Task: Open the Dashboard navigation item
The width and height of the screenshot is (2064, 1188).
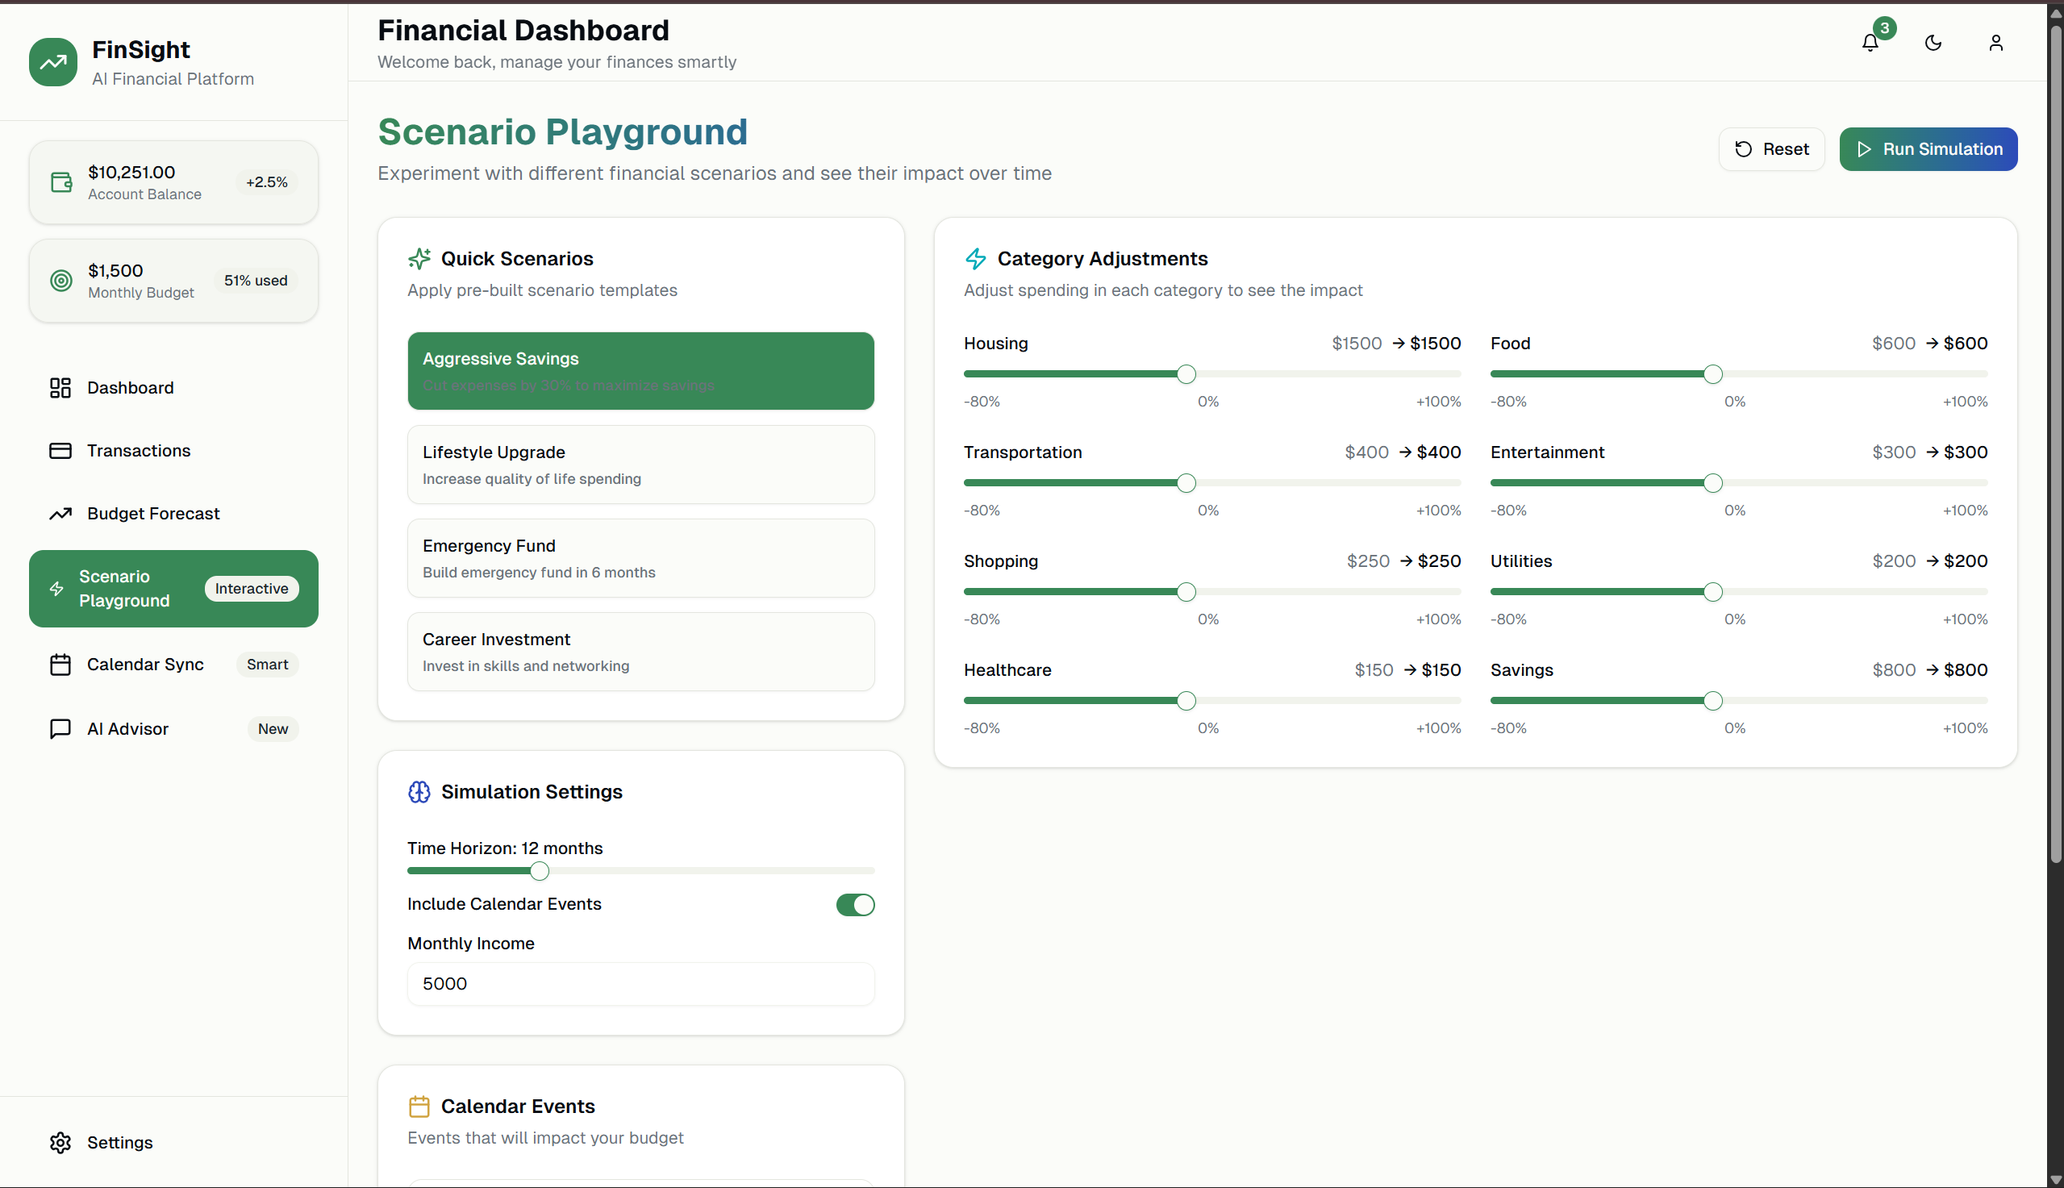Action: (x=131, y=388)
